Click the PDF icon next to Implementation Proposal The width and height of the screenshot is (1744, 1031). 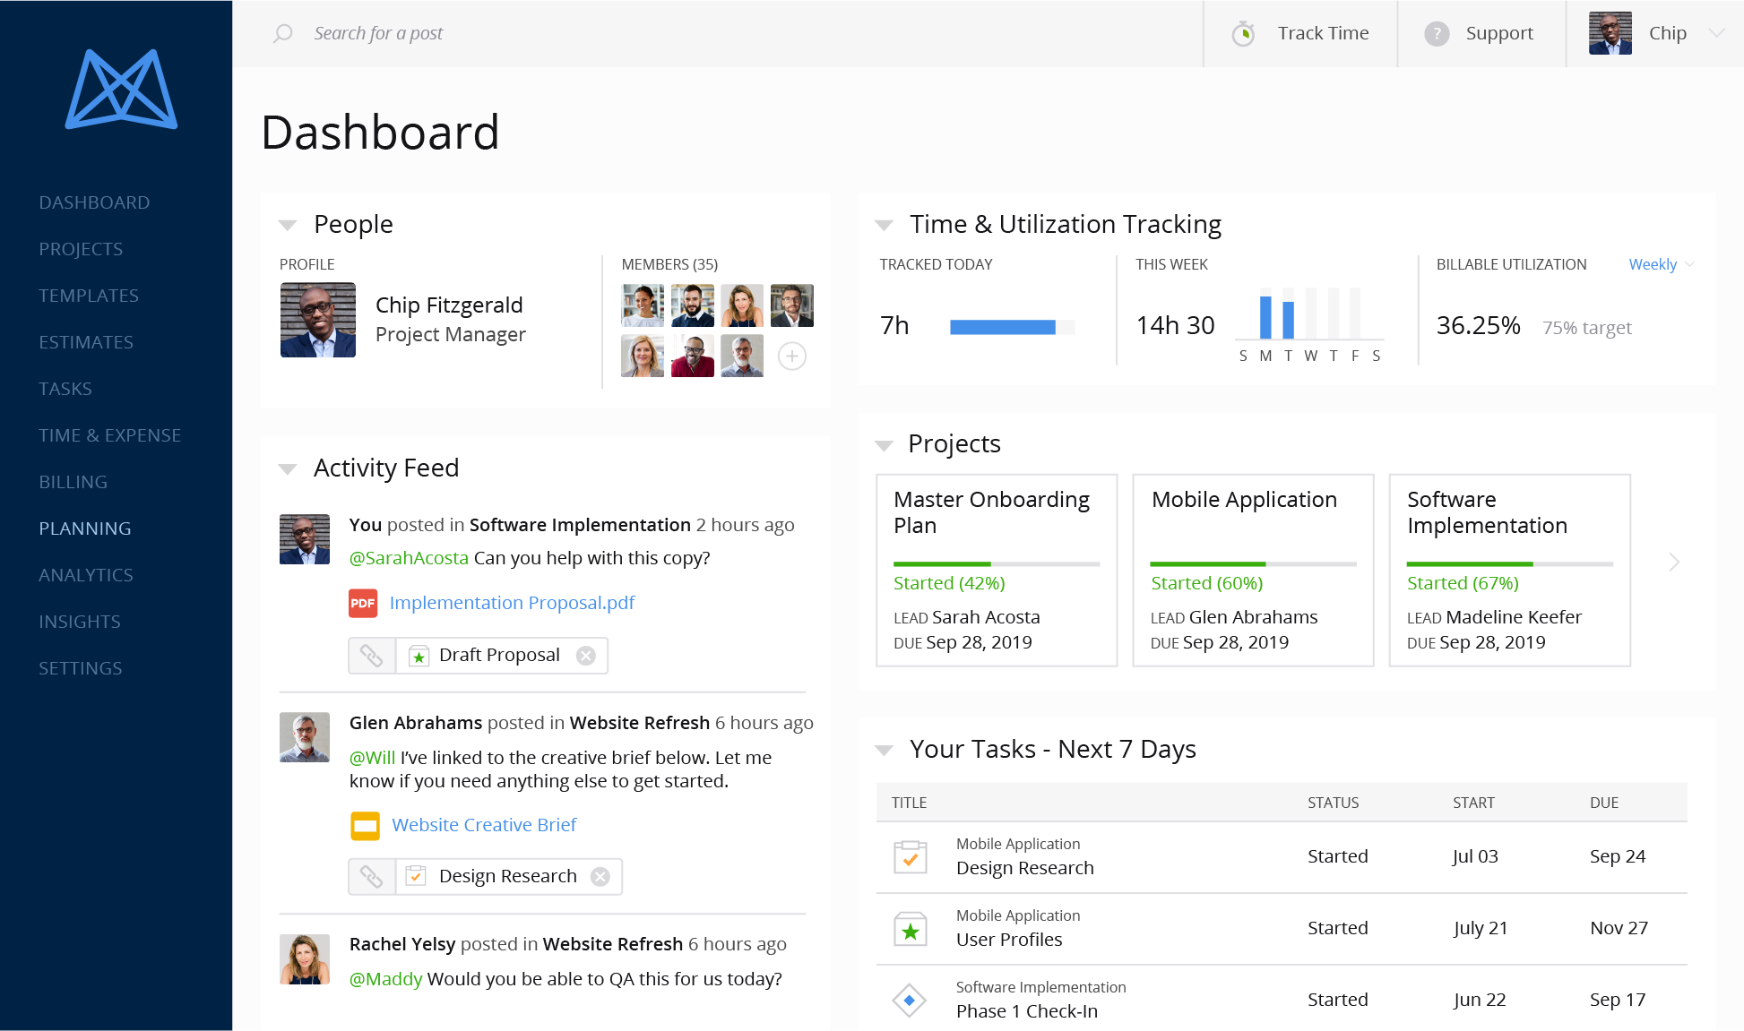363,603
